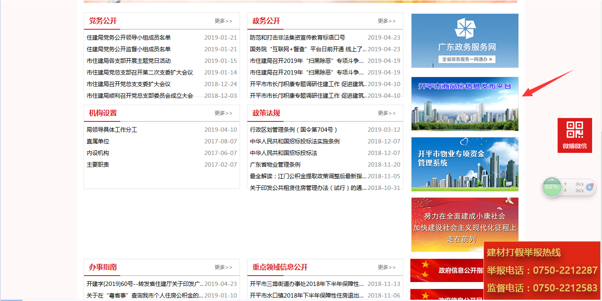The height and width of the screenshot is (301, 602).
Task: Click the 建材打假举报热线 floating notice
Action: point(542,270)
